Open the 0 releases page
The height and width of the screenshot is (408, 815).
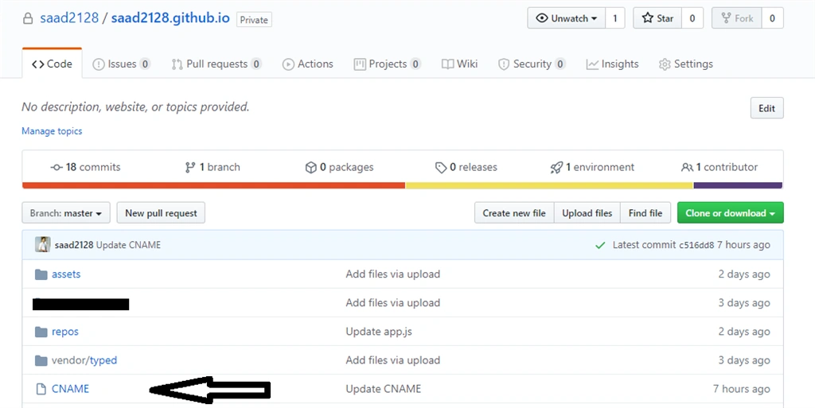point(466,167)
